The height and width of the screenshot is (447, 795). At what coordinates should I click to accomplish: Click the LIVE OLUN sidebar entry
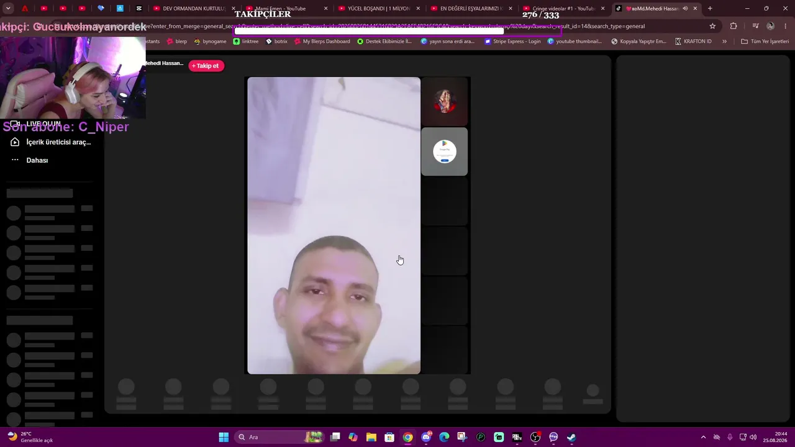tap(36, 124)
